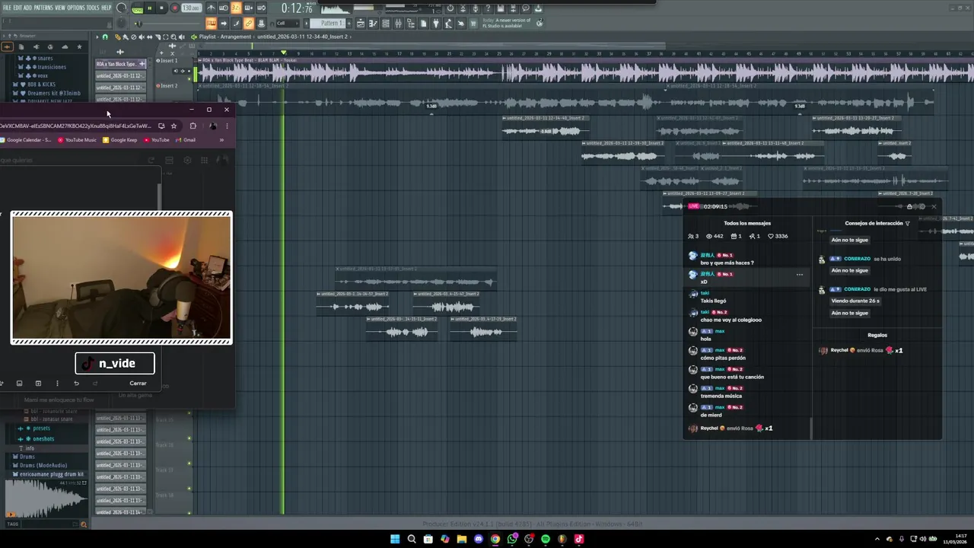Select the delete tool in the playlist toolbar

133,37
